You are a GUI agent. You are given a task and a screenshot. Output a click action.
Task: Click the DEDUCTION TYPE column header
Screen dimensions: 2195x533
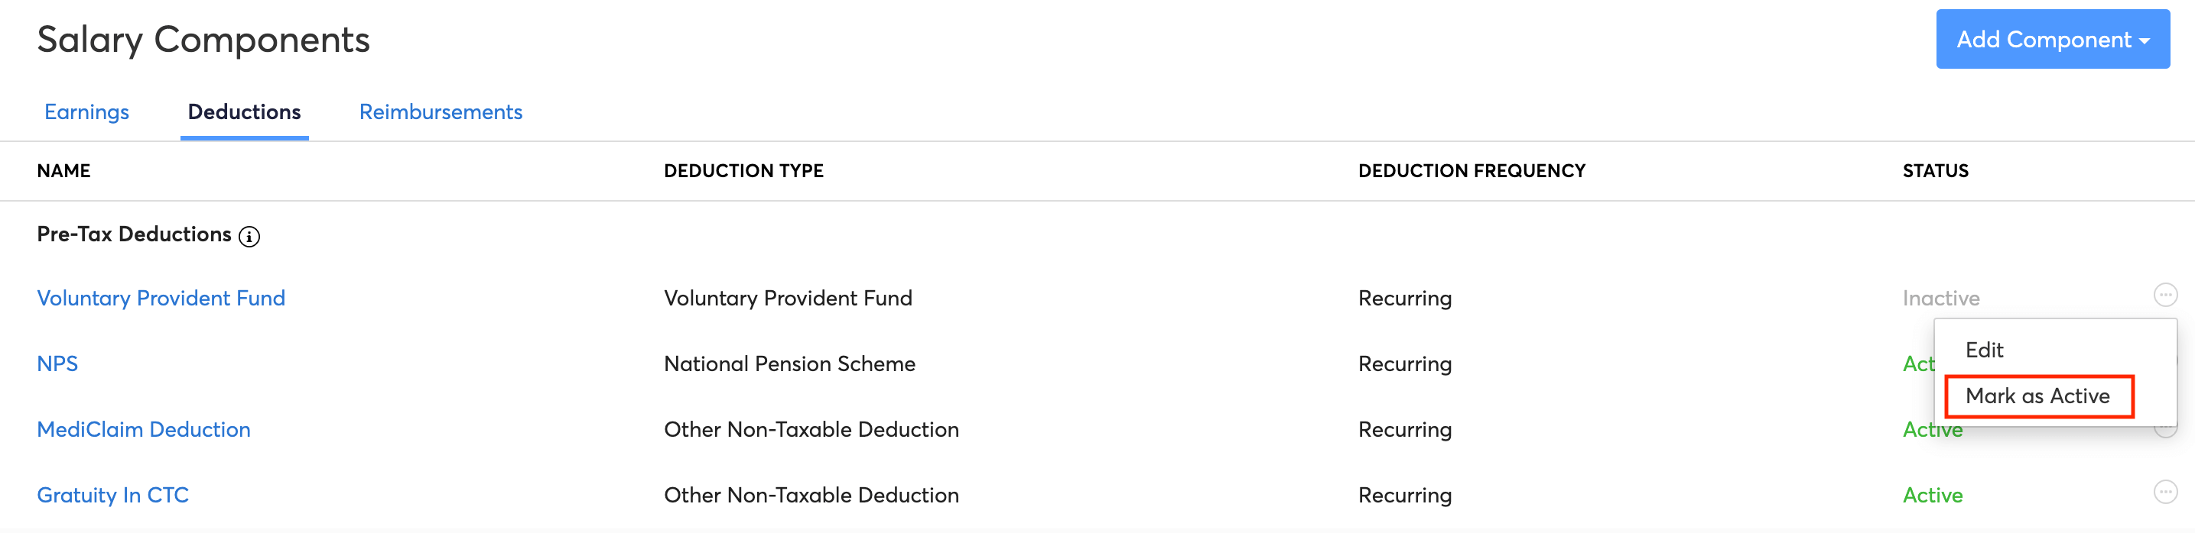743,171
